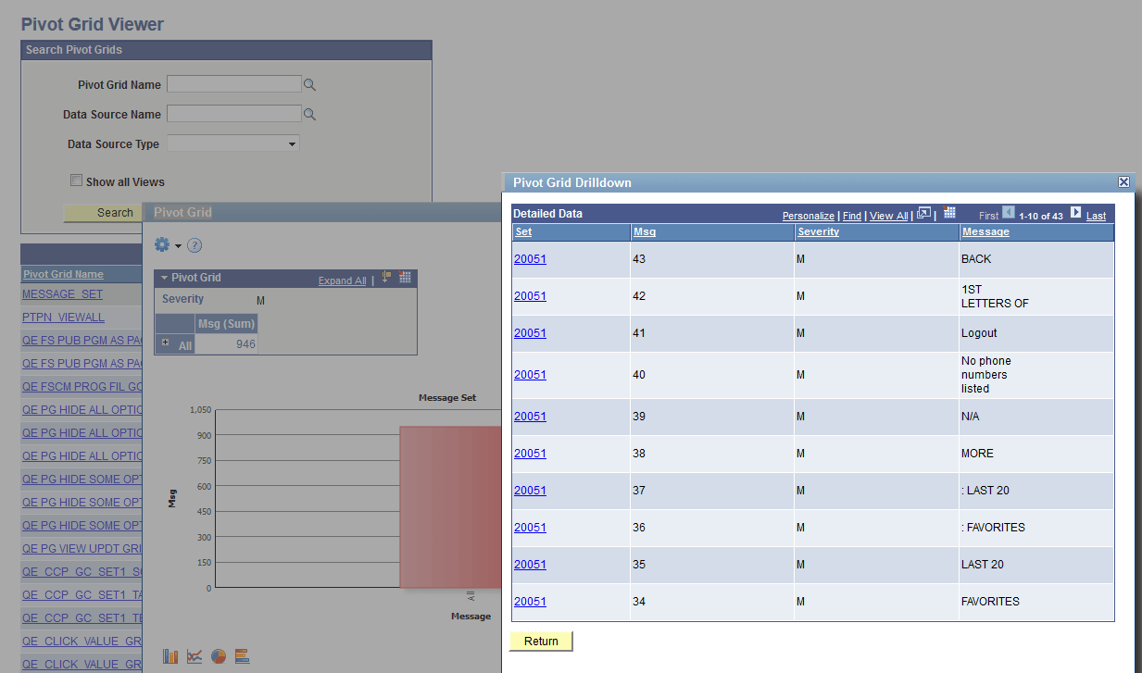Open the Data Source Type dropdown

point(292,143)
